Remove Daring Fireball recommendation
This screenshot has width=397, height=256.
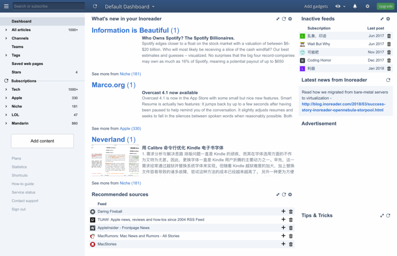291,212
